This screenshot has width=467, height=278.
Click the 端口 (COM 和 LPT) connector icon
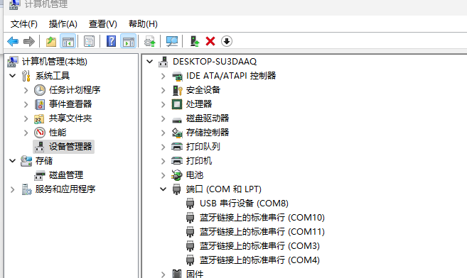coord(176,189)
